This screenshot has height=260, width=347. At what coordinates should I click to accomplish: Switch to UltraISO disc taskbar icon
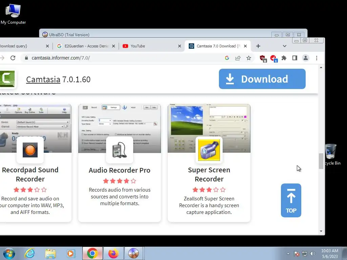coord(134,253)
